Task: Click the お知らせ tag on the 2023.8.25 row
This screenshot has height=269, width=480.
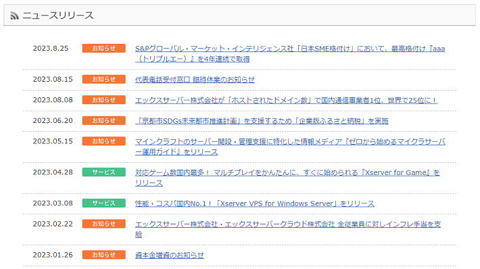Action: coord(104,49)
